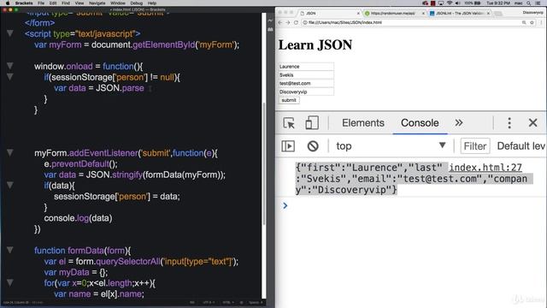Open the HTML language dropdown in status bar
This screenshot has width=547, height=308.
coord(227,302)
